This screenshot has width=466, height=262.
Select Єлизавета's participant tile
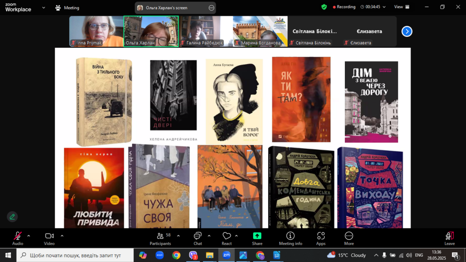pyautogui.click(x=370, y=31)
